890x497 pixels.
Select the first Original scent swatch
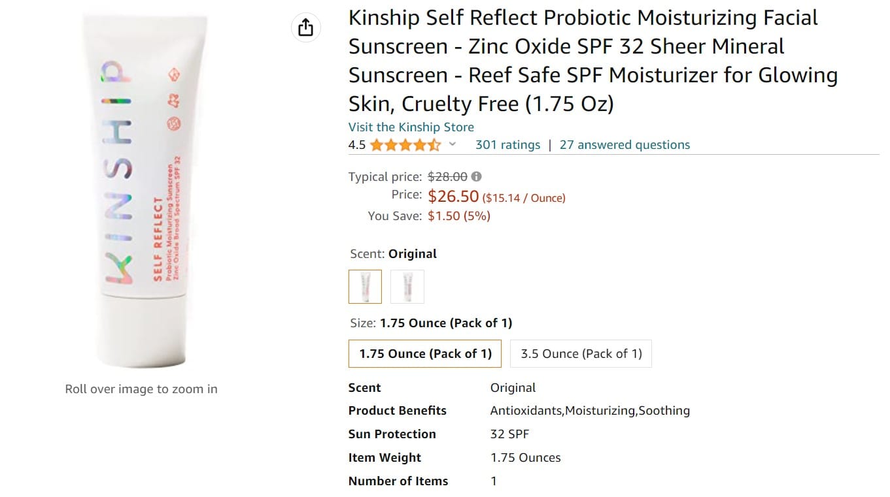pos(365,287)
